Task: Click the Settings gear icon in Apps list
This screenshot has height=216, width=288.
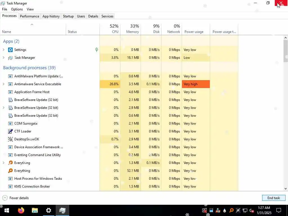Action: (x=10, y=50)
